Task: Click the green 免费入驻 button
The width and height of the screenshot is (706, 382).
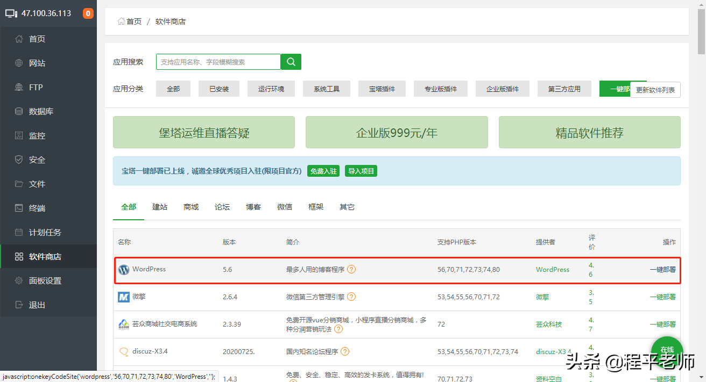Action: (323, 171)
